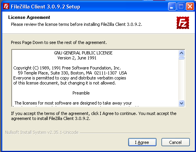Screen dimensions: 196x152
Task: Click the red FileZilla logo in header
Action: pos(183,23)
